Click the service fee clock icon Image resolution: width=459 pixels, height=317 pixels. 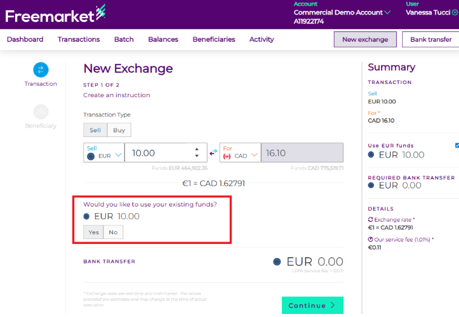pyautogui.click(x=370, y=240)
